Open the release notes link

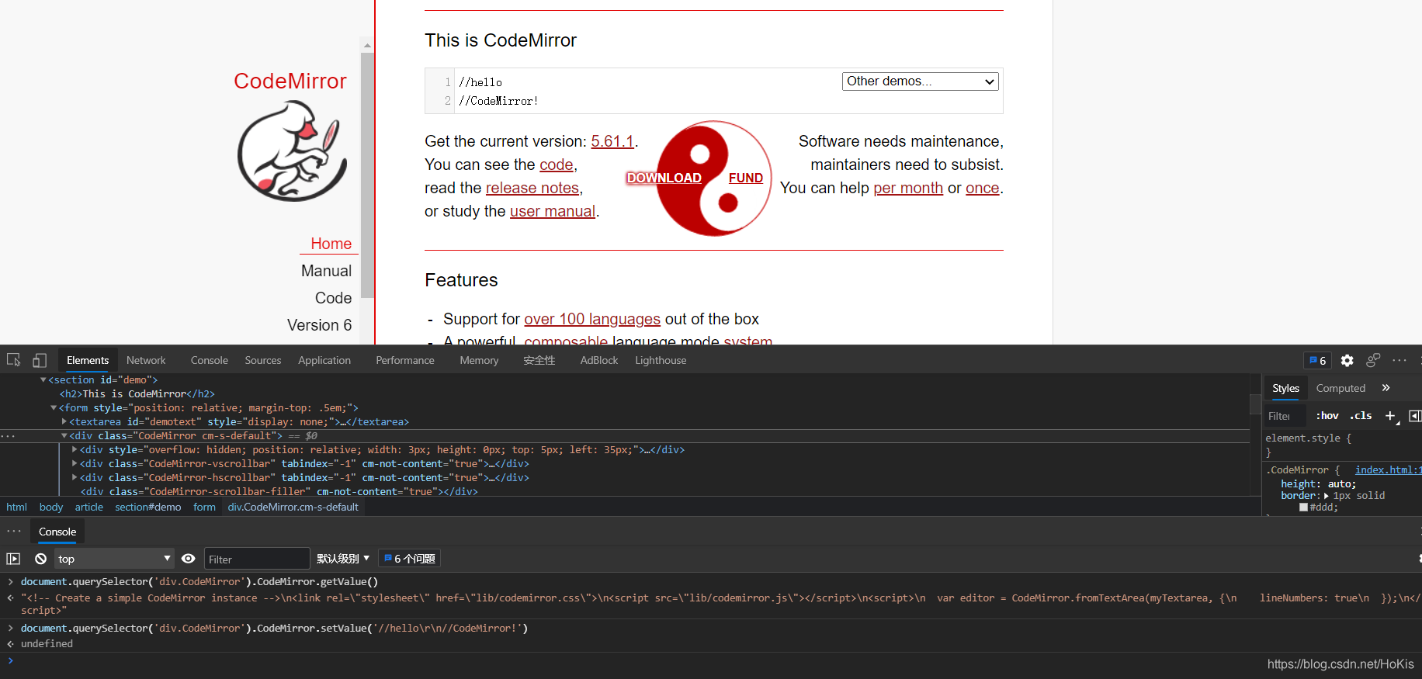(532, 188)
